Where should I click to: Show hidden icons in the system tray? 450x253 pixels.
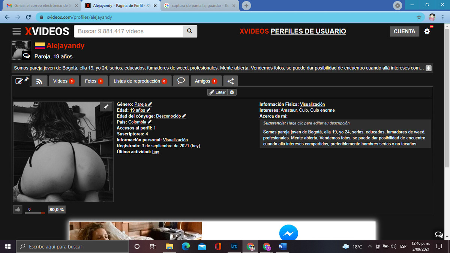(370, 247)
